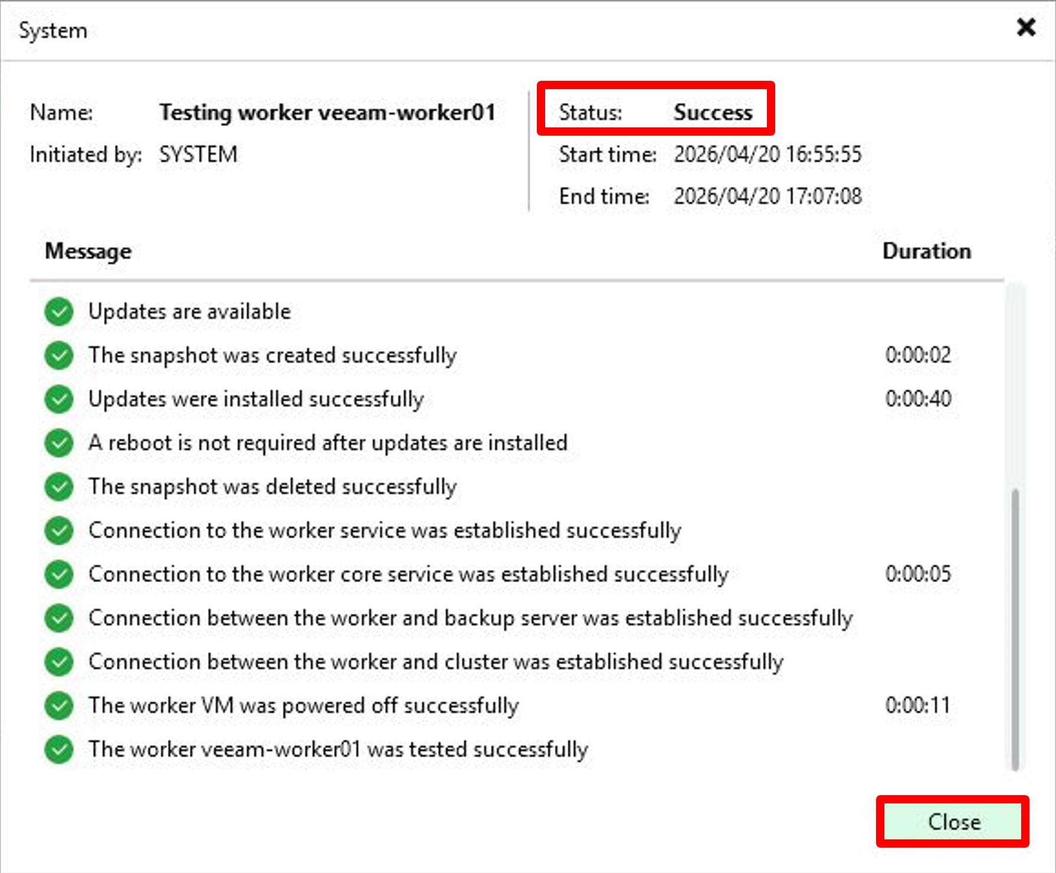Click the 0:00:02 duration value
The width and height of the screenshot is (1056, 873).
918,355
